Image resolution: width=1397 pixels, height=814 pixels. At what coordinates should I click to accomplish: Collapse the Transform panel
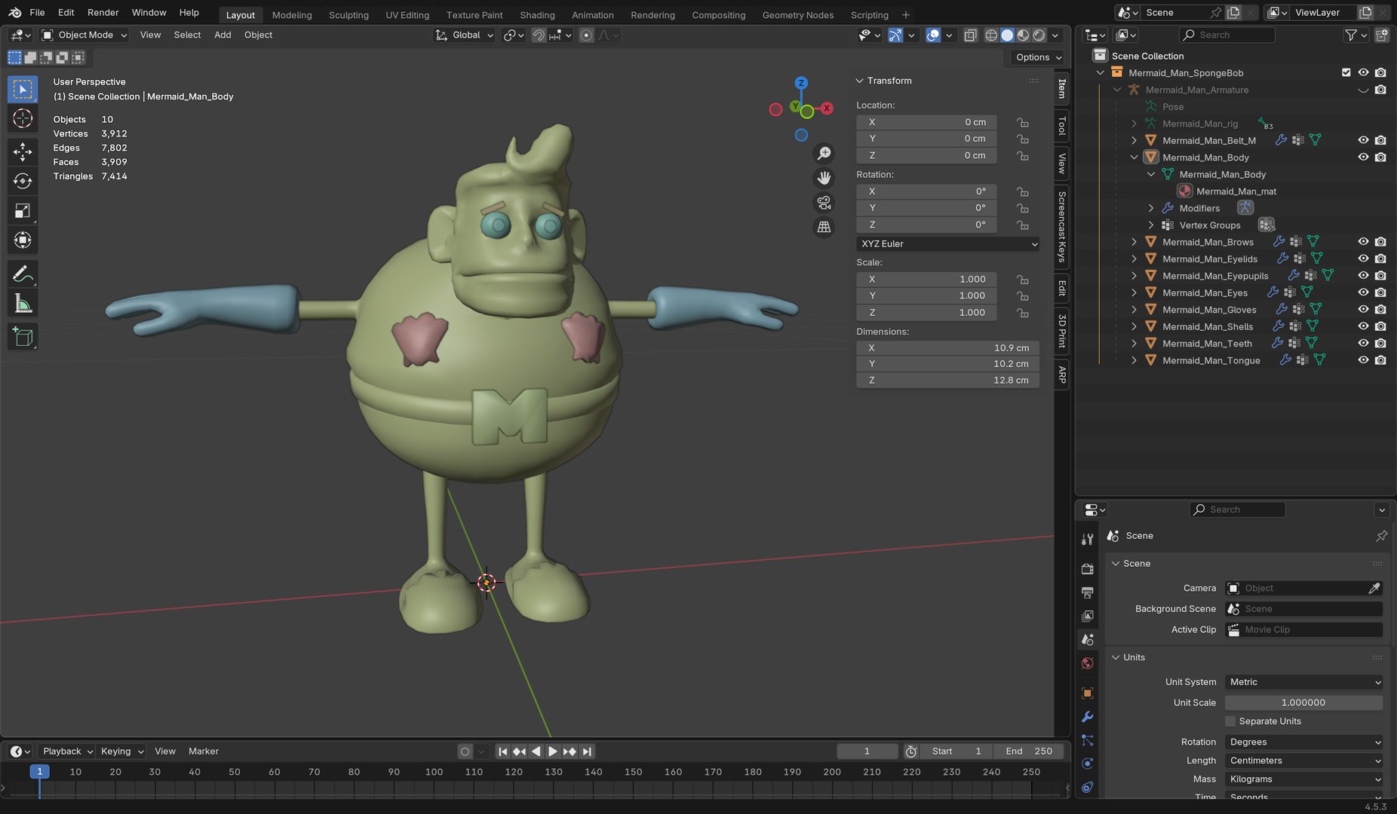tap(859, 81)
